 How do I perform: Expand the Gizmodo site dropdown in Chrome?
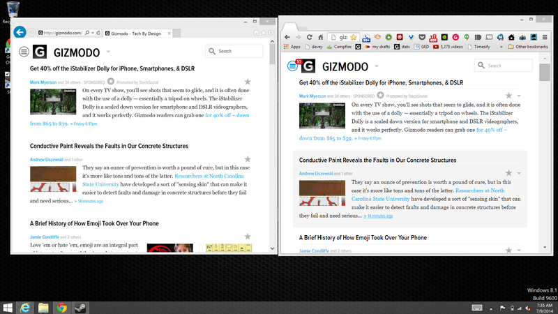tap(377, 66)
